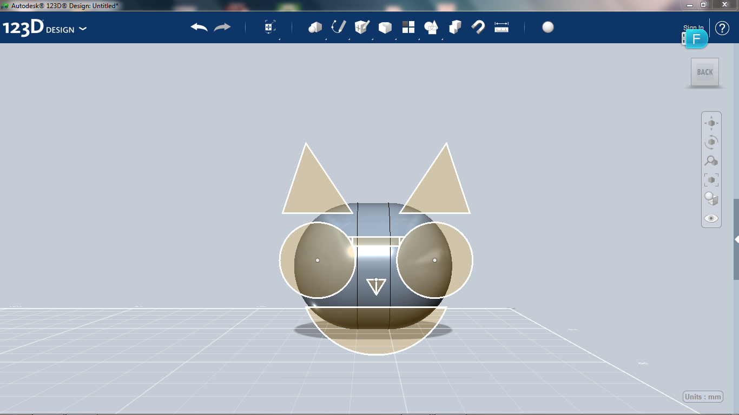Select the small nose triangle sketch

[x=376, y=286]
